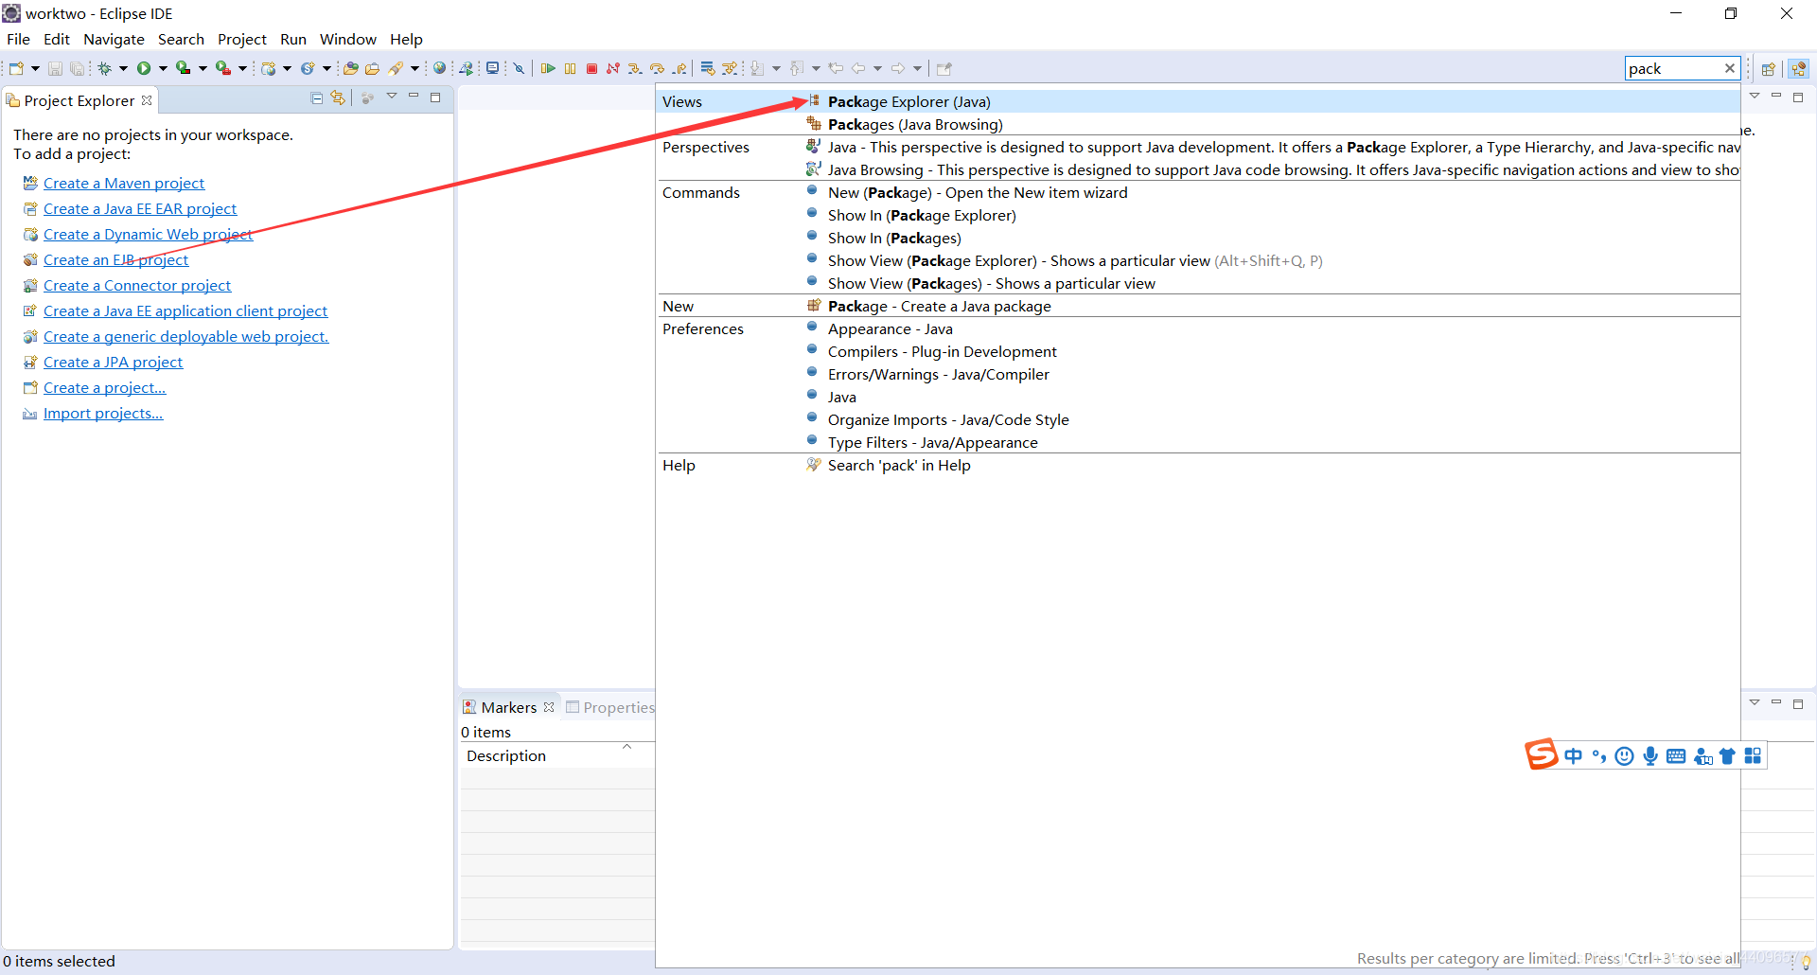Toggle Link with Editor in Project Explorer
The width and height of the screenshot is (1817, 975).
coord(338,97)
